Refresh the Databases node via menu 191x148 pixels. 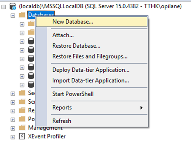pos(62,121)
